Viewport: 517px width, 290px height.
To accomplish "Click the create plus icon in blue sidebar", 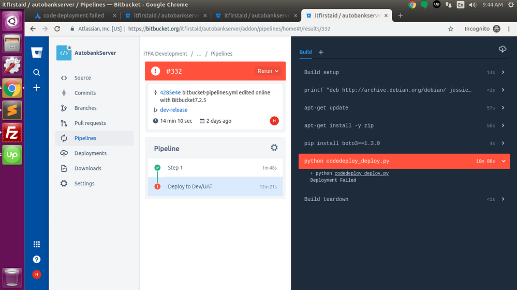I will [37, 88].
